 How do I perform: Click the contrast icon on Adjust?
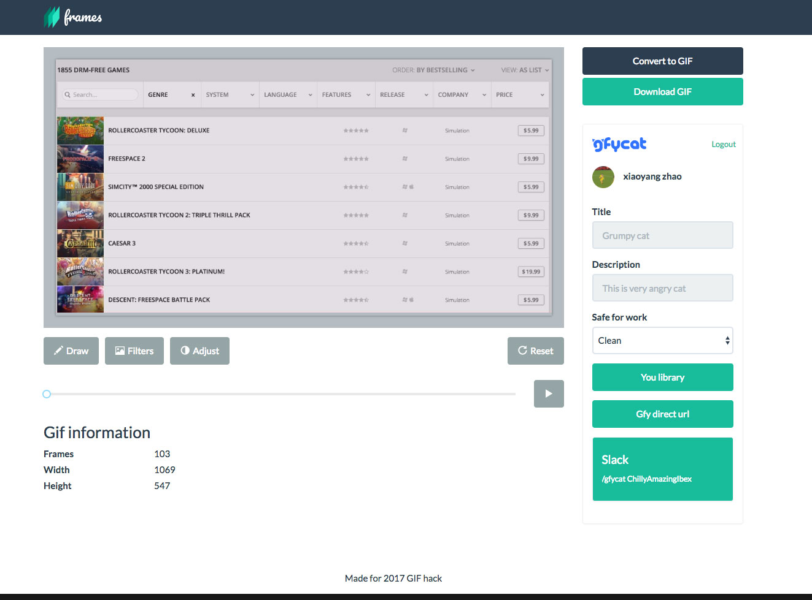185,351
